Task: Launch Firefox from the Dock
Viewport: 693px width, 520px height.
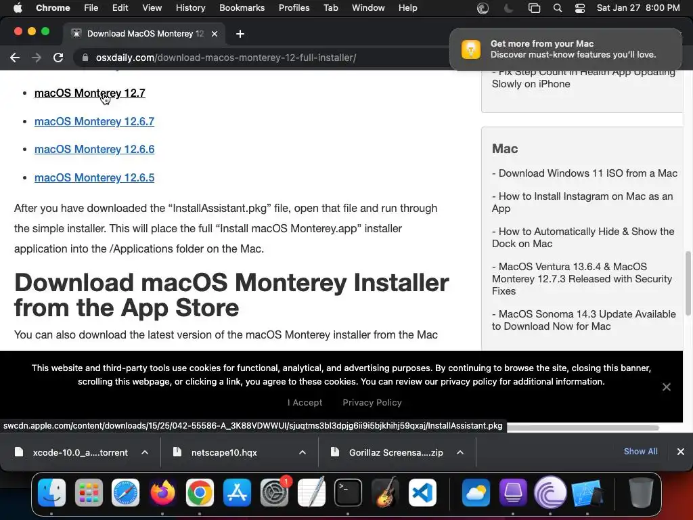Action: (x=162, y=492)
